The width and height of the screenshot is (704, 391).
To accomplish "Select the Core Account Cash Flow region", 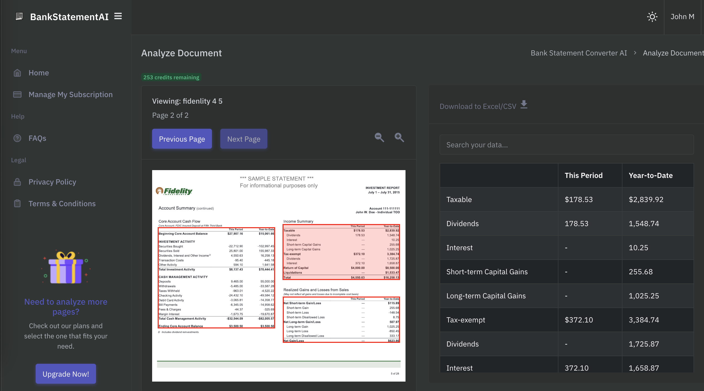I will 216,278.
